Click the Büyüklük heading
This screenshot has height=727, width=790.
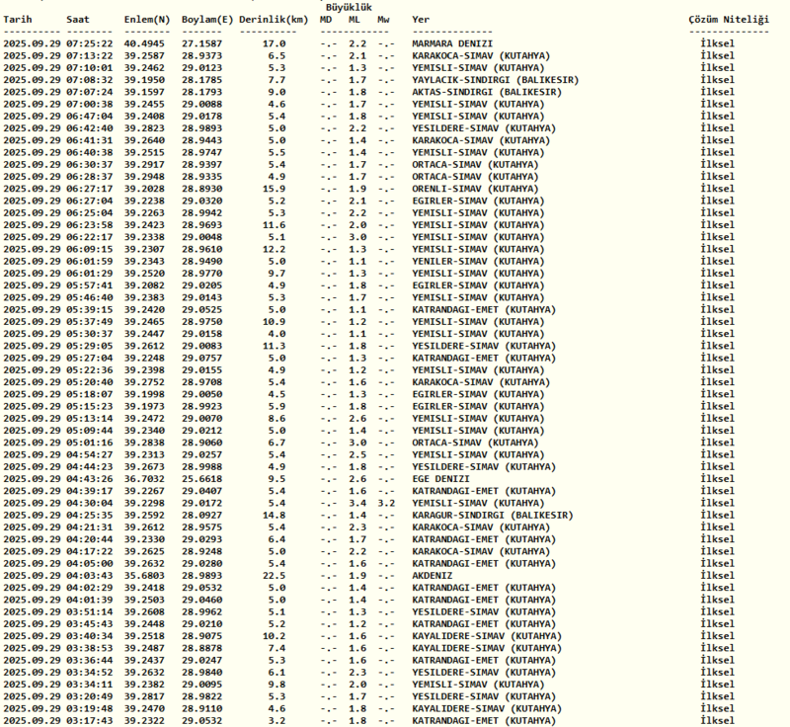pos(349,8)
